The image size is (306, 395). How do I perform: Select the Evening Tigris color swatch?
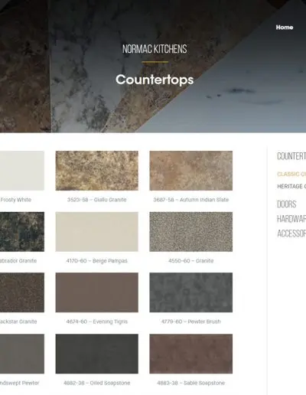(x=97, y=292)
